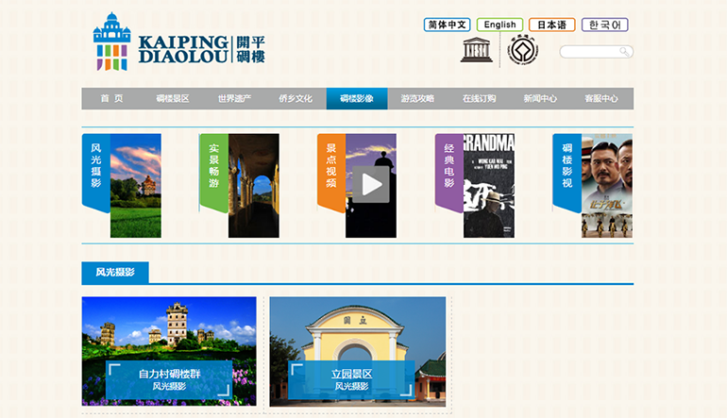
Task: Open the arched corridor thumbnail
Action: coord(254,186)
